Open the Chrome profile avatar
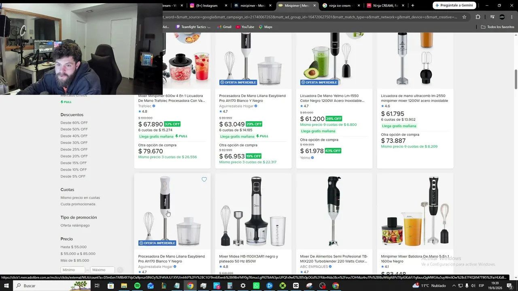This screenshot has height=291, width=518. click(x=502, y=17)
